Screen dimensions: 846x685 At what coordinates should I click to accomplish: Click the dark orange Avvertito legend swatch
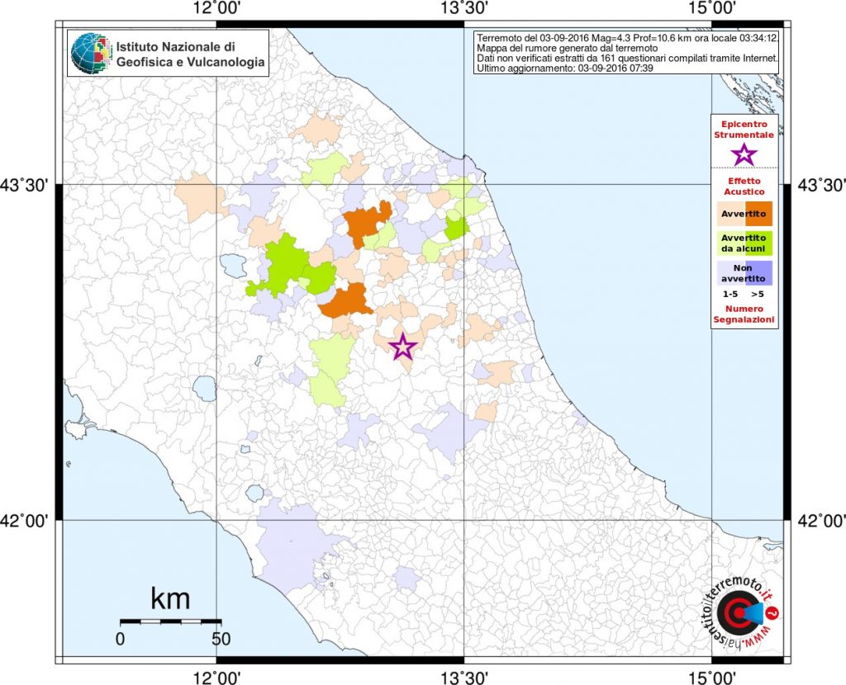pyautogui.click(x=758, y=214)
